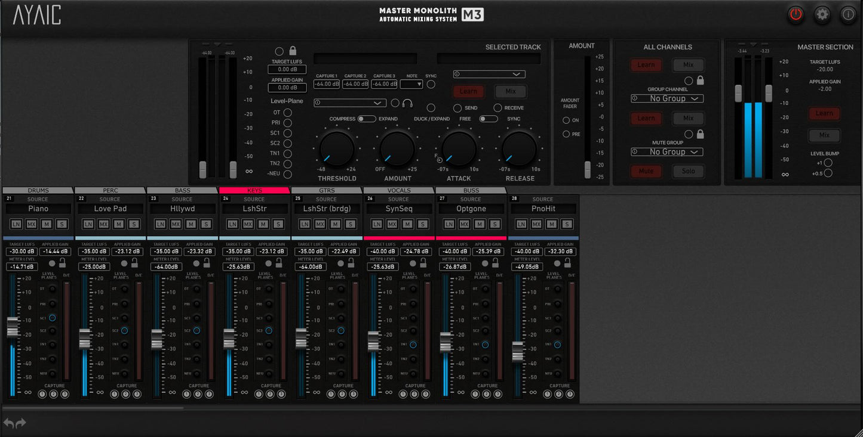This screenshot has width=863, height=437.
Task: Turn the Amount Fader ON
Action: pyautogui.click(x=565, y=119)
